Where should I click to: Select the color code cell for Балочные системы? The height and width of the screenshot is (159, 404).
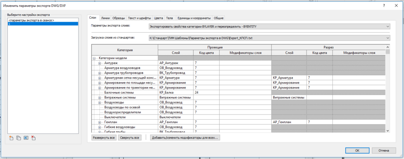(x=206, y=92)
